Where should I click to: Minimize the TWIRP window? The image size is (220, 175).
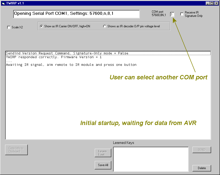click(208, 3)
